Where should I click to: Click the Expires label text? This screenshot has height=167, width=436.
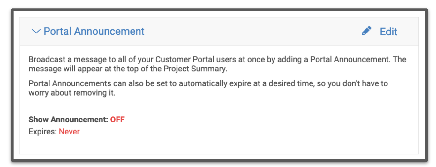pos(43,131)
